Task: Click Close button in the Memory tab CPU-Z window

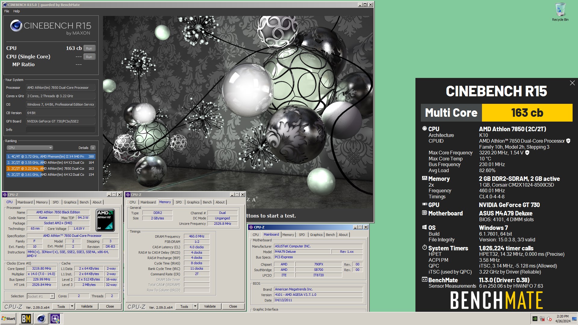Action: tap(233, 307)
